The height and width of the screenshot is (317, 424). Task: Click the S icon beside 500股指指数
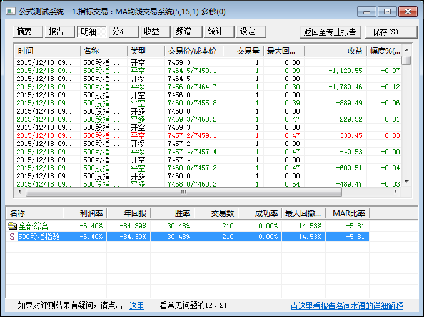coord(12,237)
